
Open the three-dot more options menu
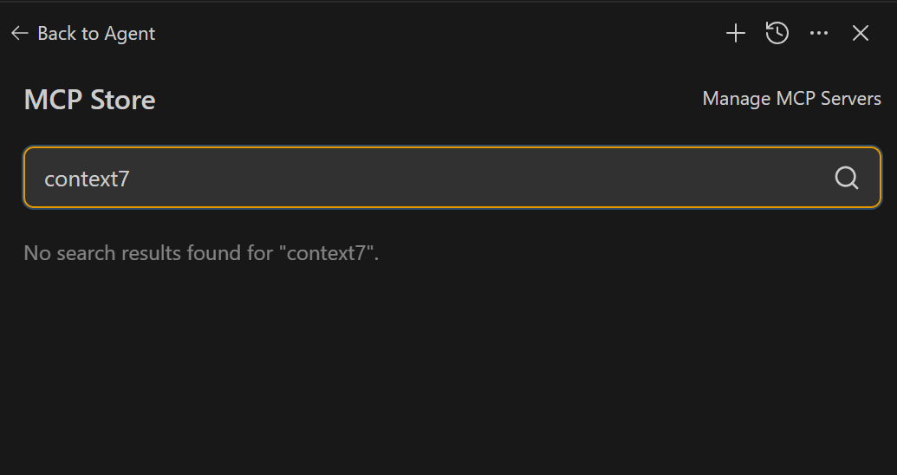point(819,34)
